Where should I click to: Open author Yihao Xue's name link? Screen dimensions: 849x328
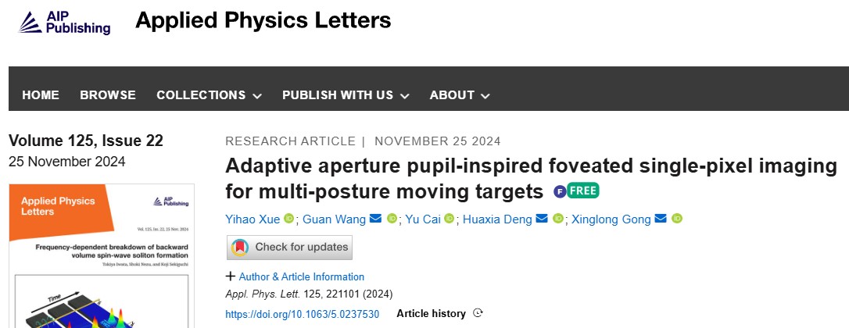pos(253,219)
